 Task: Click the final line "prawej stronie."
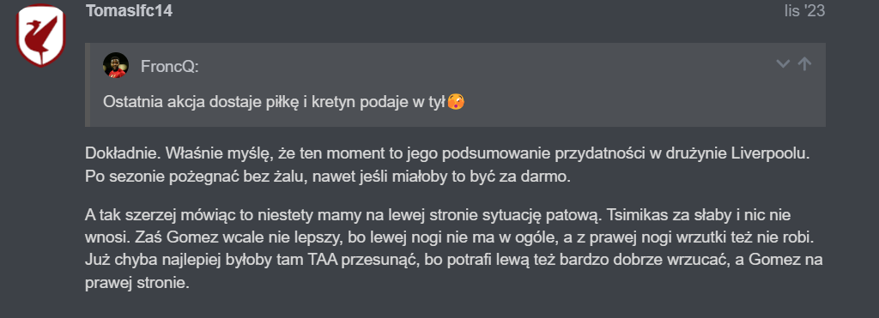137,284
